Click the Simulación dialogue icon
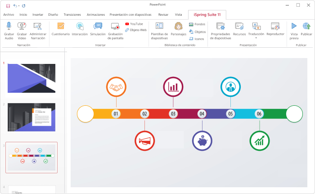Image resolution: width=315 pixels, height=194 pixels. (x=98, y=26)
